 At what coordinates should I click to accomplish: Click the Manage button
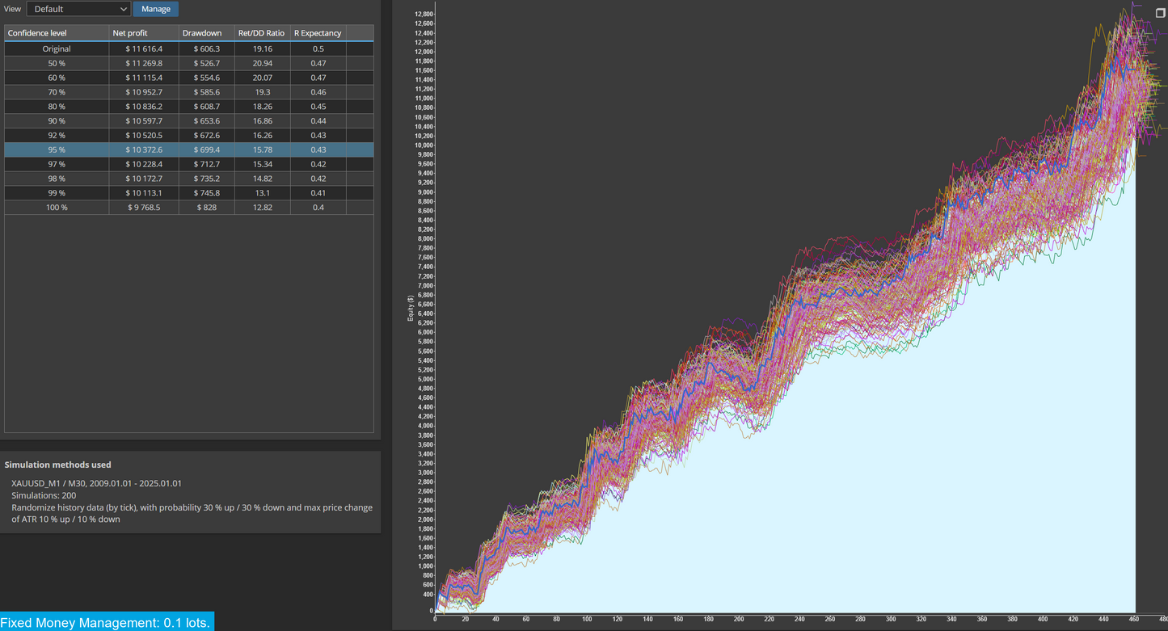click(156, 9)
